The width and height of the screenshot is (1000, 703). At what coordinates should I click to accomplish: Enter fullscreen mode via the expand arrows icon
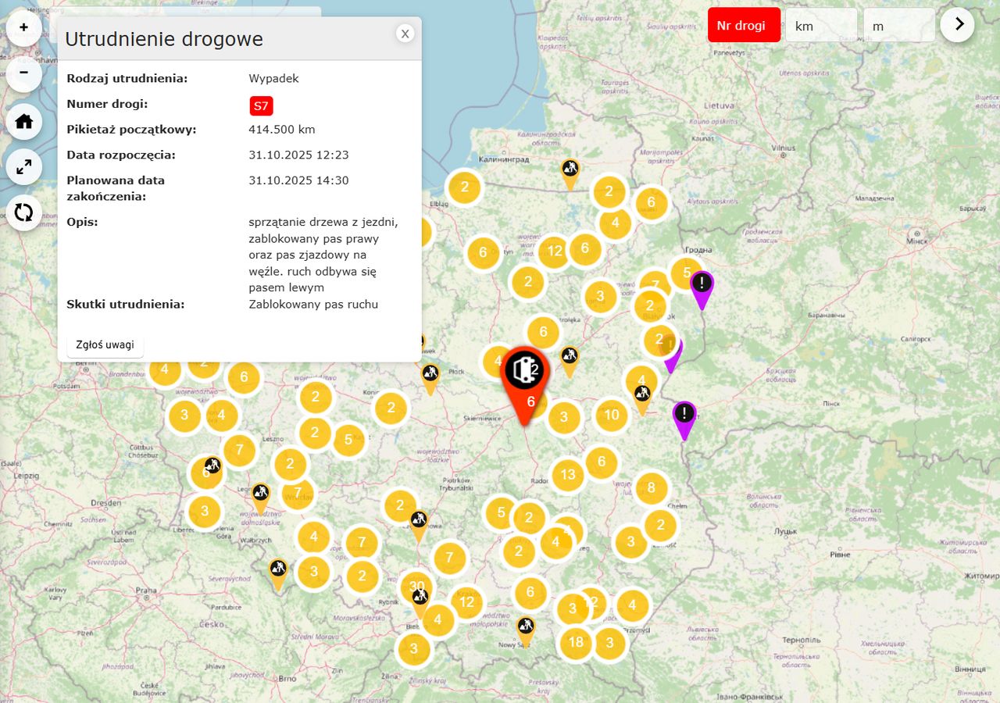(23, 166)
